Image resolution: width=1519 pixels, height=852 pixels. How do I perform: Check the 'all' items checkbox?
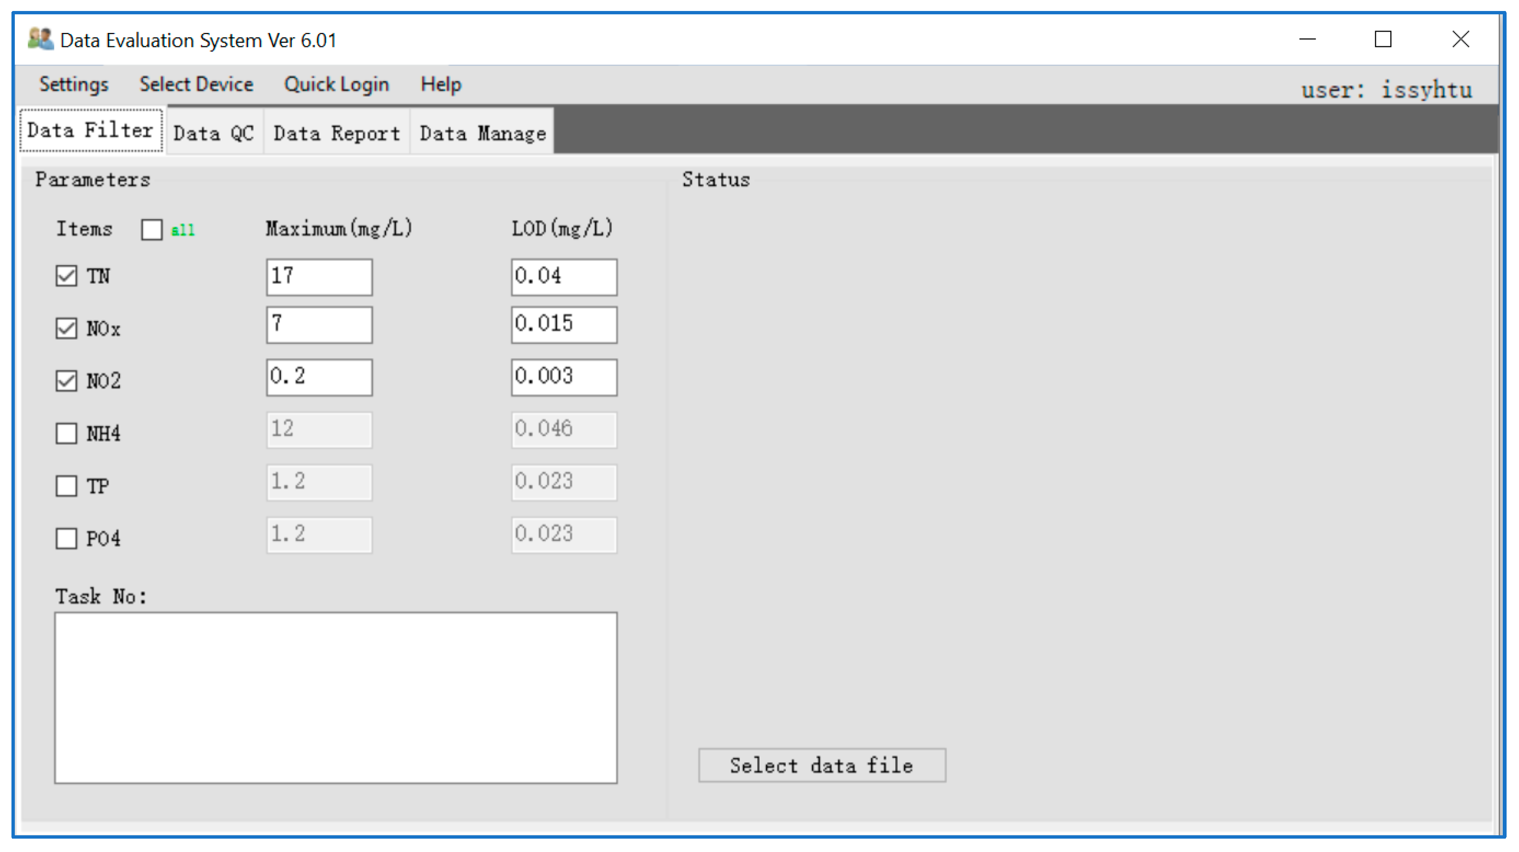(x=151, y=229)
